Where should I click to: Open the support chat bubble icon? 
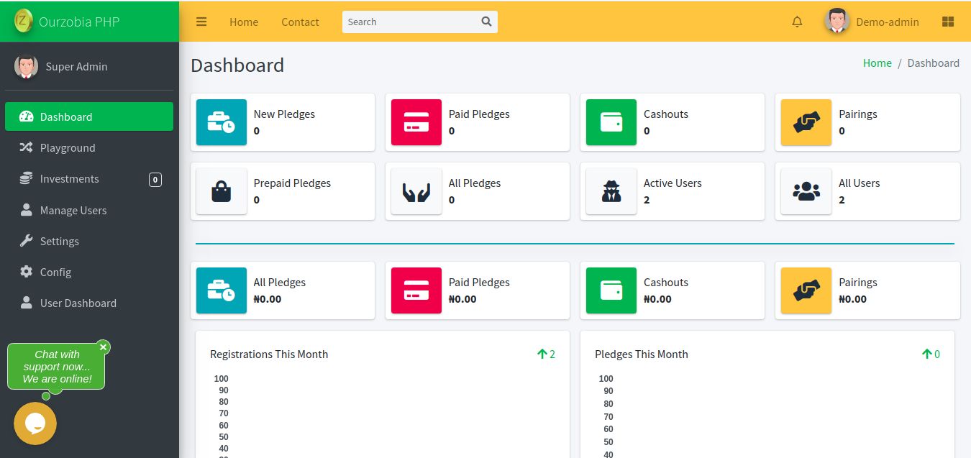pos(35,423)
